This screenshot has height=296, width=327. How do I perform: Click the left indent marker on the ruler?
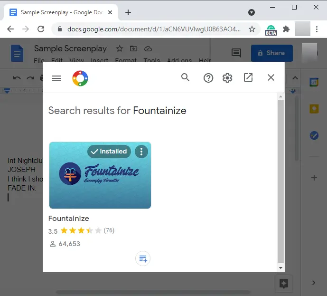7,91
